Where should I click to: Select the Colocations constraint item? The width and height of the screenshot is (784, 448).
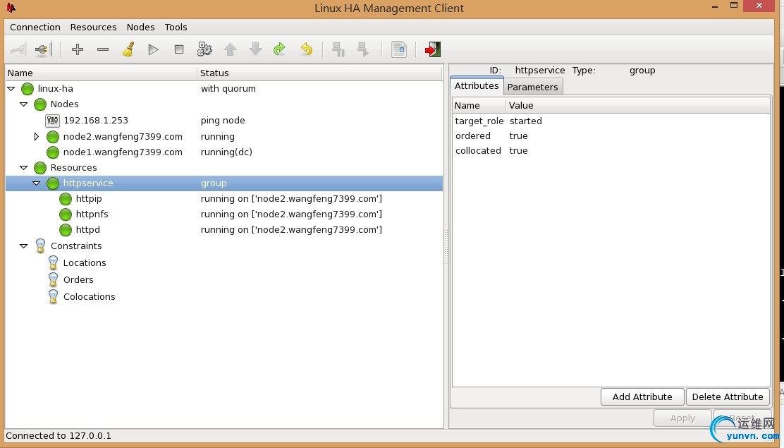pos(89,297)
